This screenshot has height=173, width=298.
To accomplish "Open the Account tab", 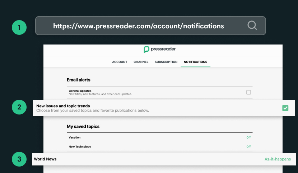I will (x=120, y=62).
